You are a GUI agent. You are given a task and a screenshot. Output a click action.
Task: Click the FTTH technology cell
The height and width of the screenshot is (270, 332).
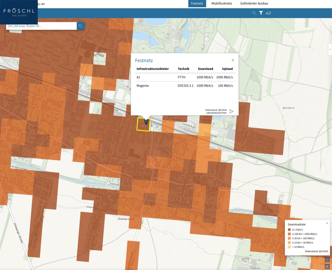[181, 77]
